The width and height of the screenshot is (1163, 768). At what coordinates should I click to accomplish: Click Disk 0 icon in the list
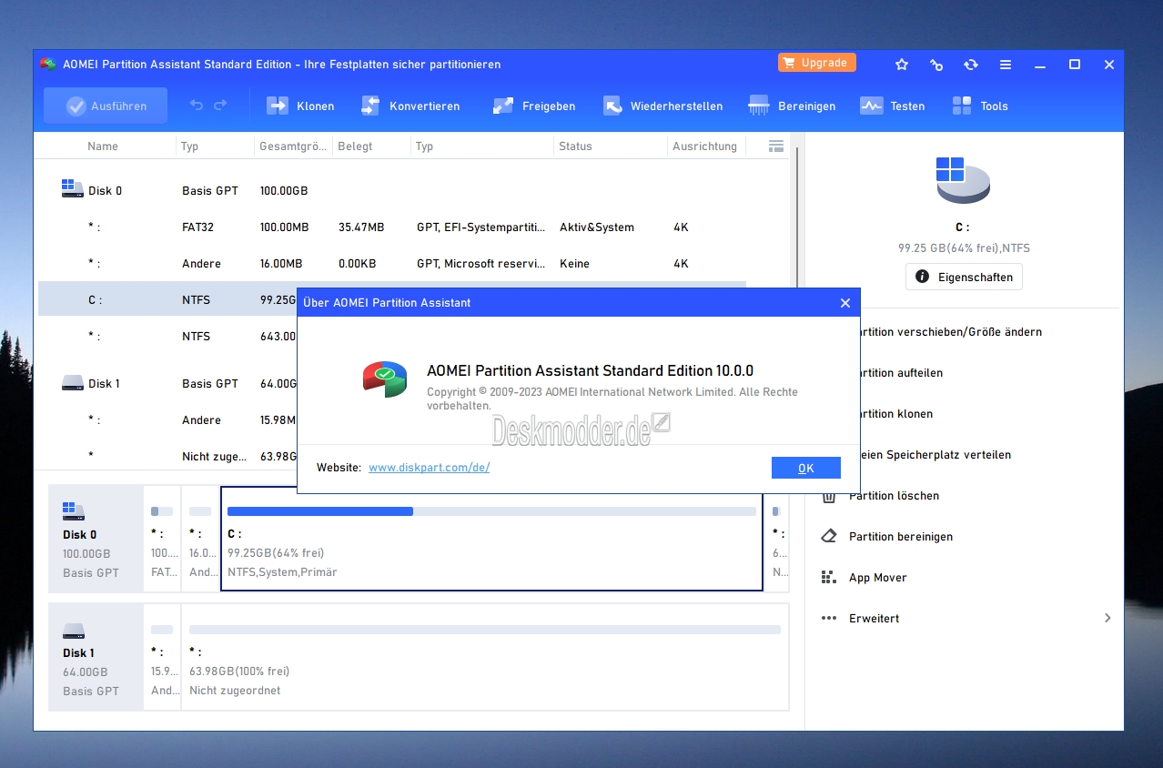[x=73, y=189]
